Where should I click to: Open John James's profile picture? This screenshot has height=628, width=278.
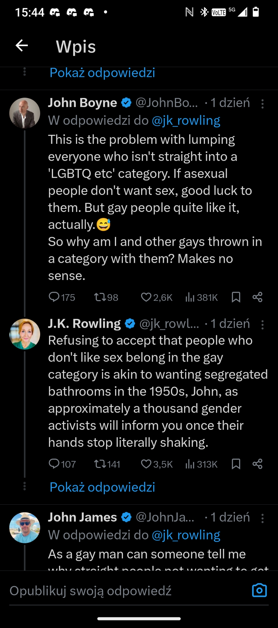click(25, 528)
